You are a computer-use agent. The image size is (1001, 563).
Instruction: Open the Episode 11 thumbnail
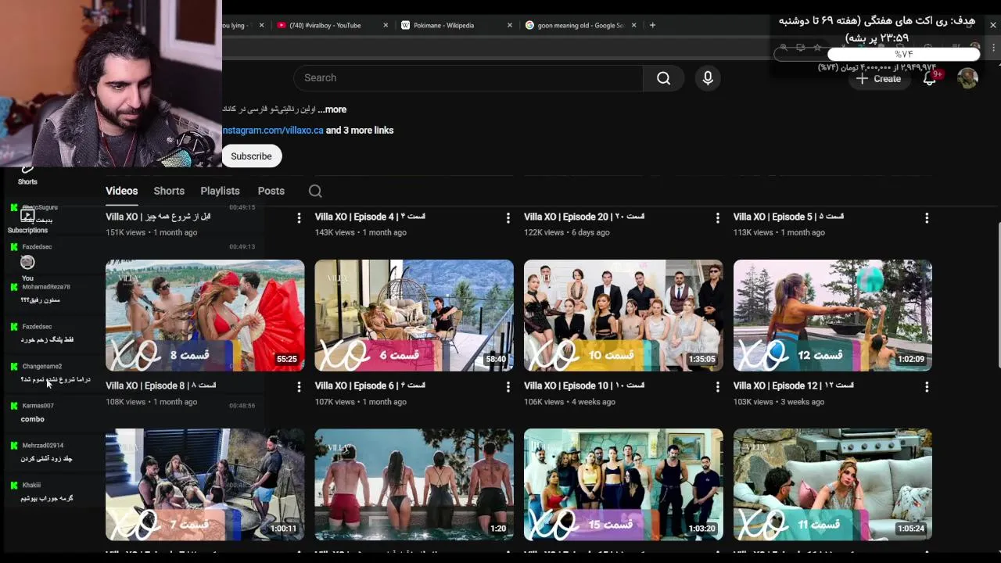[x=833, y=484]
